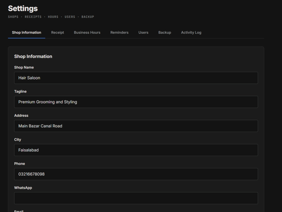Go to the Reminders tab

[119, 33]
